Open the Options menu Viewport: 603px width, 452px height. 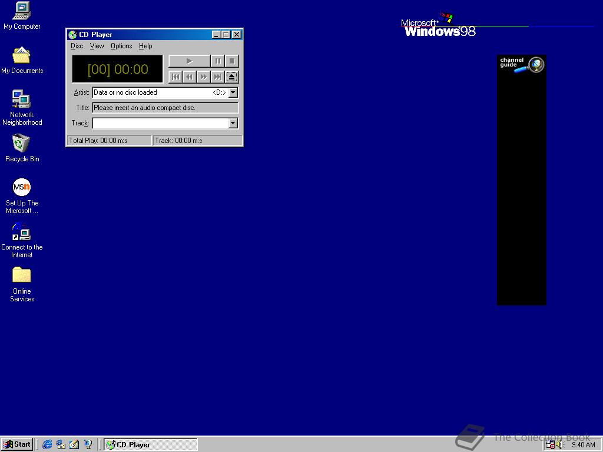point(121,46)
